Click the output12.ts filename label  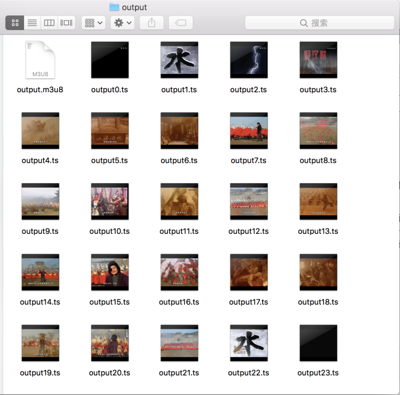(248, 231)
